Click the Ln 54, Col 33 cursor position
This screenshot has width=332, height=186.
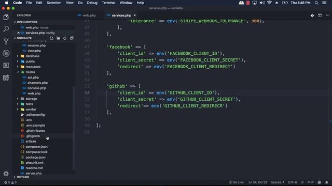[x=258, y=182]
